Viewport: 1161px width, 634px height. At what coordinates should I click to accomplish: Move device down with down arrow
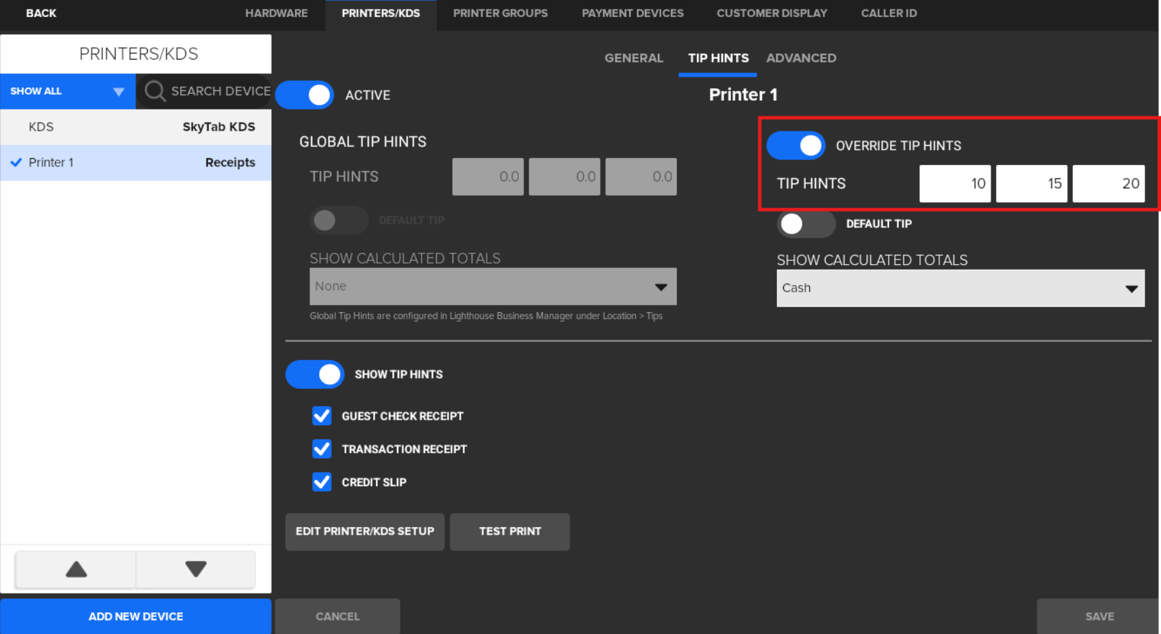coord(196,569)
